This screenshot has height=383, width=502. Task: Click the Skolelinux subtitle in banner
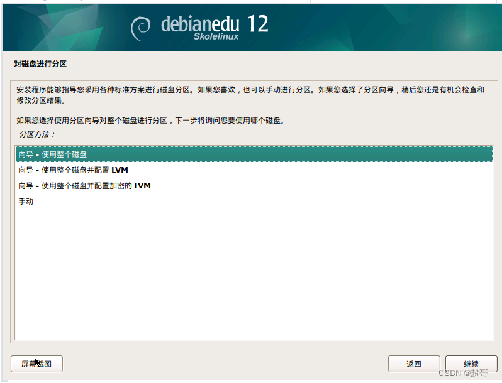[x=216, y=36]
